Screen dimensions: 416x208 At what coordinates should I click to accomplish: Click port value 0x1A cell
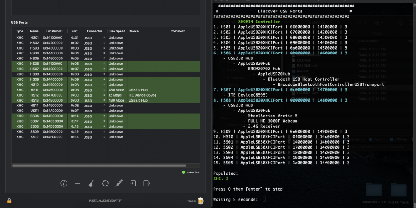point(74,137)
